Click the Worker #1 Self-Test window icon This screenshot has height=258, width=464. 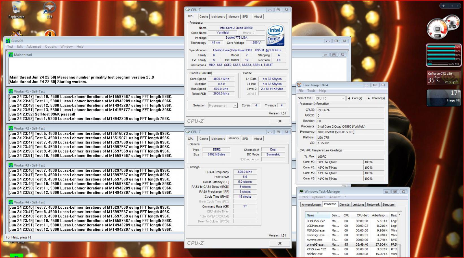[x=11, y=91]
